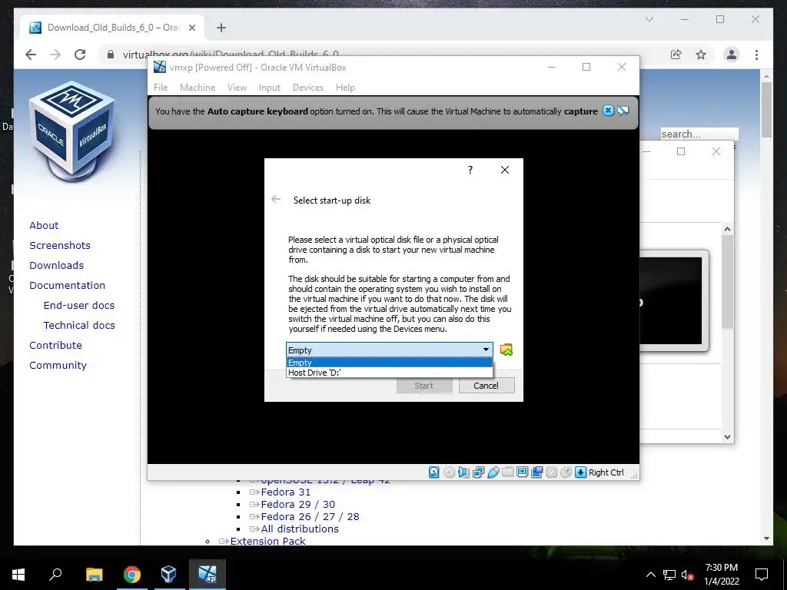This screenshot has height=590, width=787.
Task: Open the Screenshots link
Action: (60, 245)
